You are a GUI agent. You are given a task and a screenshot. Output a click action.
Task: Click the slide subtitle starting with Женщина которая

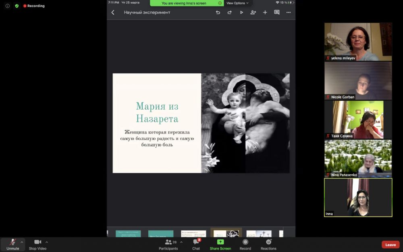tap(157, 138)
